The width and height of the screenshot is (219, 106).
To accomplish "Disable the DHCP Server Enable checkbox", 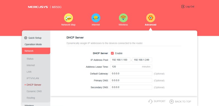I will coord(112,53).
